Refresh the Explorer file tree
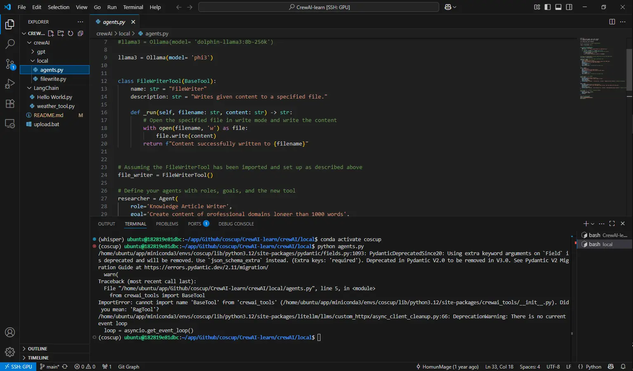The width and height of the screenshot is (633, 371). [71, 33]
